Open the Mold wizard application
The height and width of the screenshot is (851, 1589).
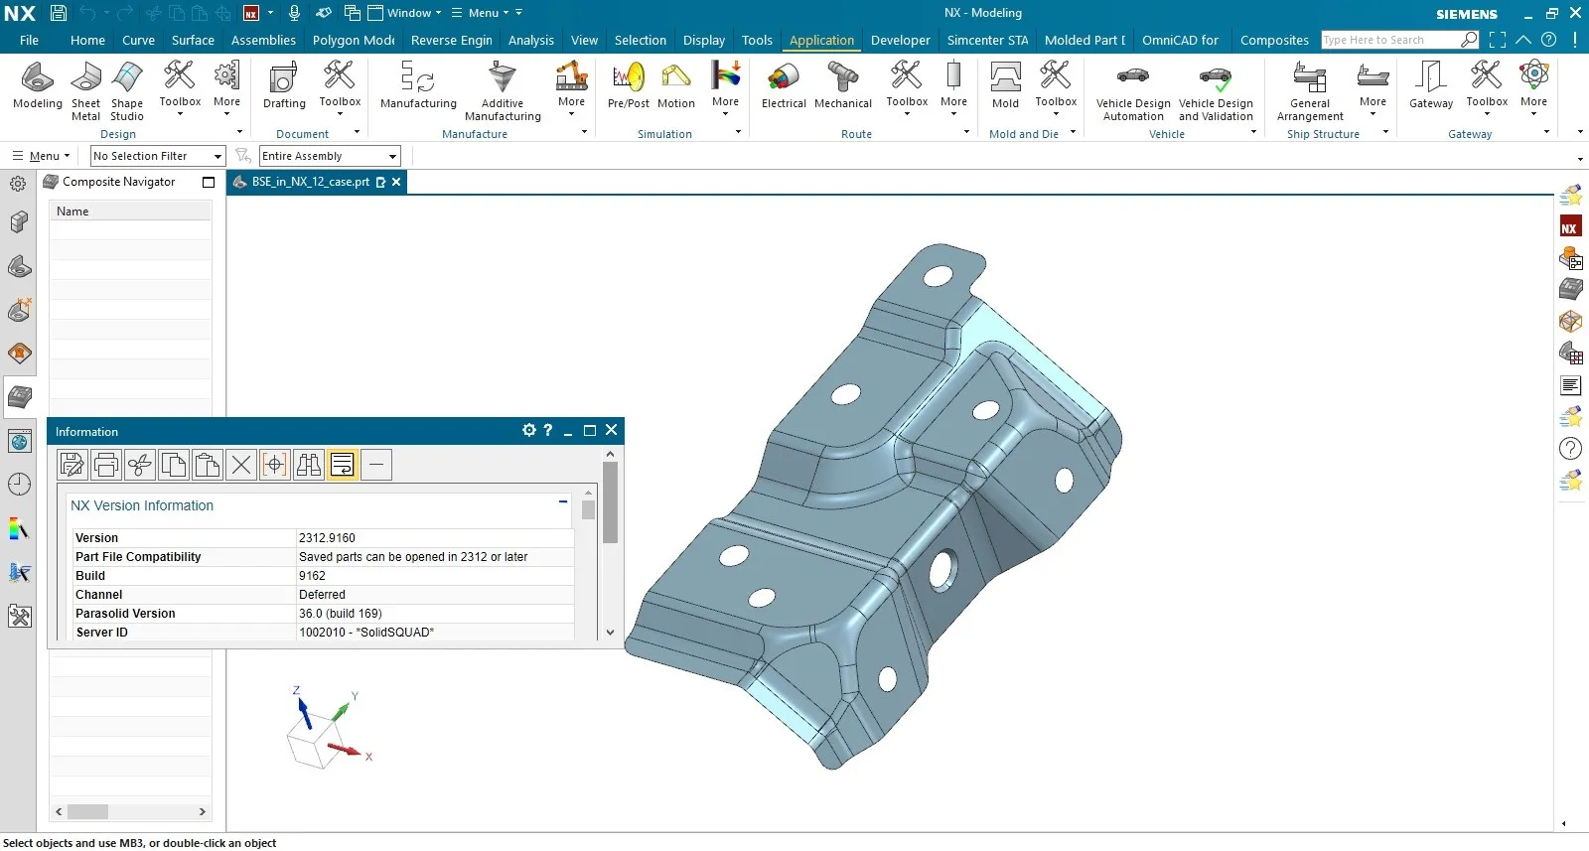[x=1005, y=85]
